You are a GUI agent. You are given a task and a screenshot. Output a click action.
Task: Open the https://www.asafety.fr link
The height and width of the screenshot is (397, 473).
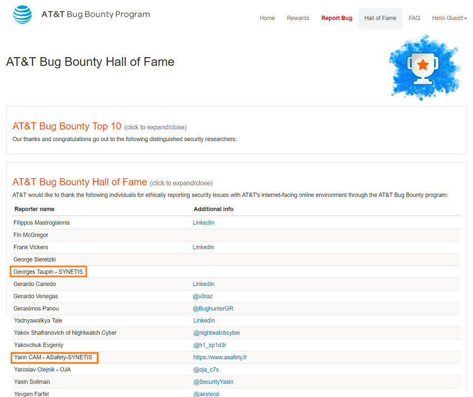[x=220, y=357]
